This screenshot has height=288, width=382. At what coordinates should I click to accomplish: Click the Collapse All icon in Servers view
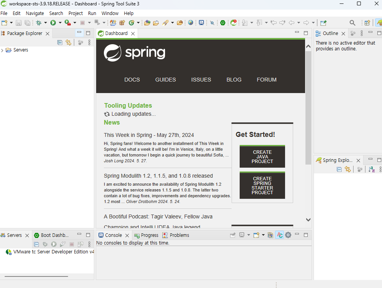click(x=36, y=244)
